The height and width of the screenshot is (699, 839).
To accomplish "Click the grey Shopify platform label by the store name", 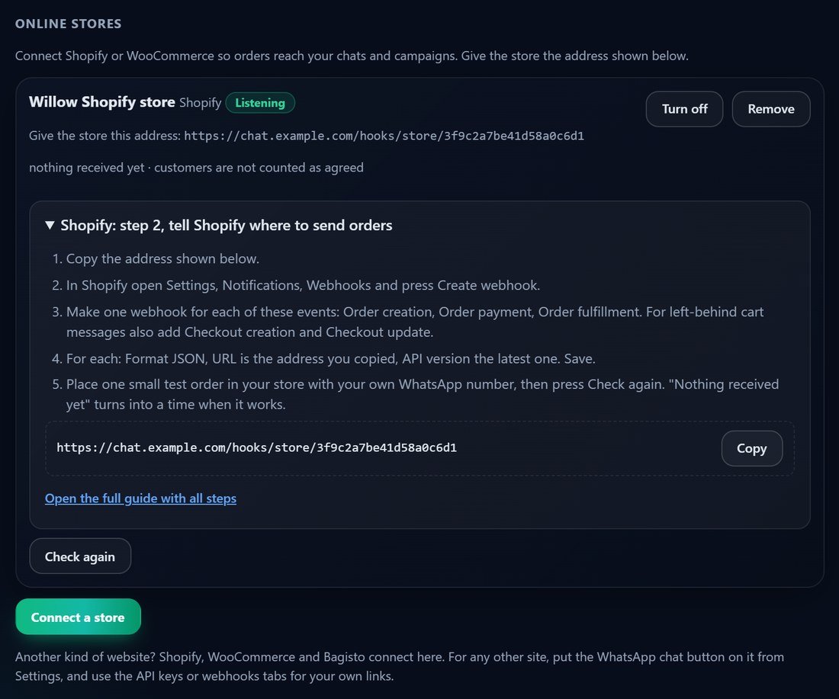I will tap(200, 103).
